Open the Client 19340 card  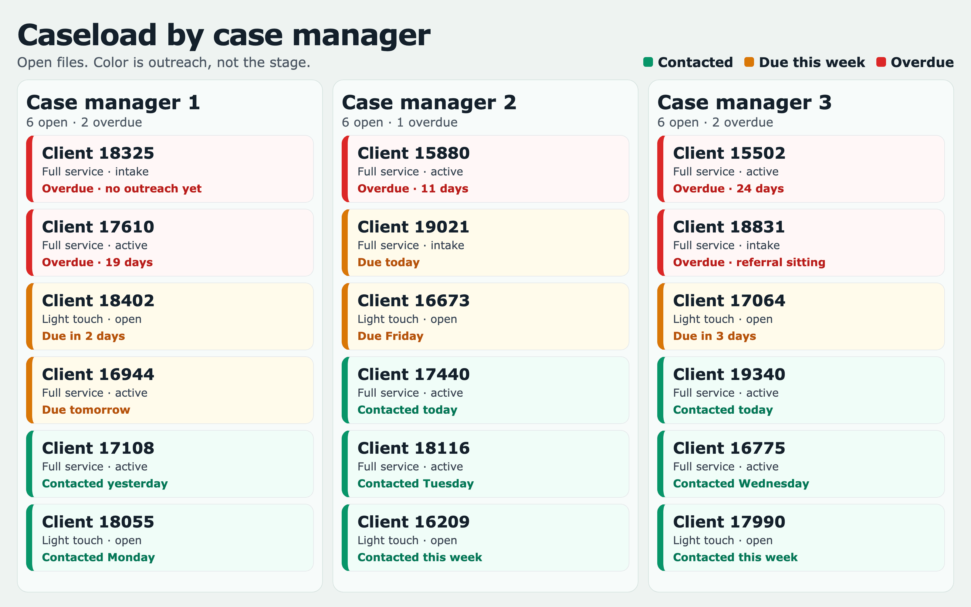801,390
